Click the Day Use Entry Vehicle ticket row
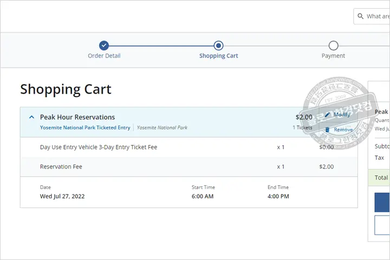The height and width of the screenshot is (260, 390). click(x=99, y=147)
